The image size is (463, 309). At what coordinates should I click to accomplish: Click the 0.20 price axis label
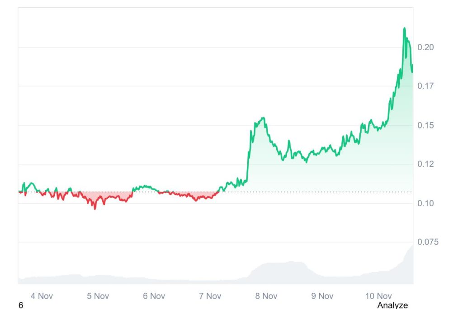pos(425,47)
